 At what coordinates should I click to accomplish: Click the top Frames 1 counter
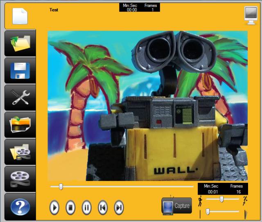151,7
